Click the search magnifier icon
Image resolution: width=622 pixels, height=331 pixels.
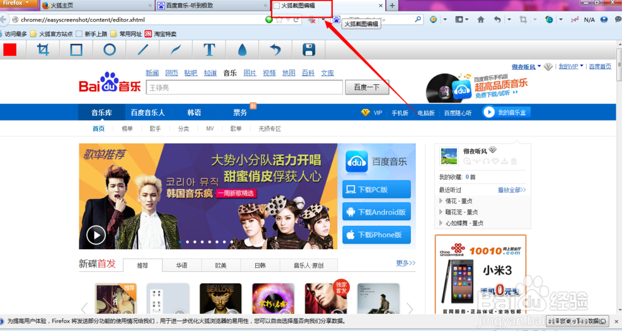(418, 19)
